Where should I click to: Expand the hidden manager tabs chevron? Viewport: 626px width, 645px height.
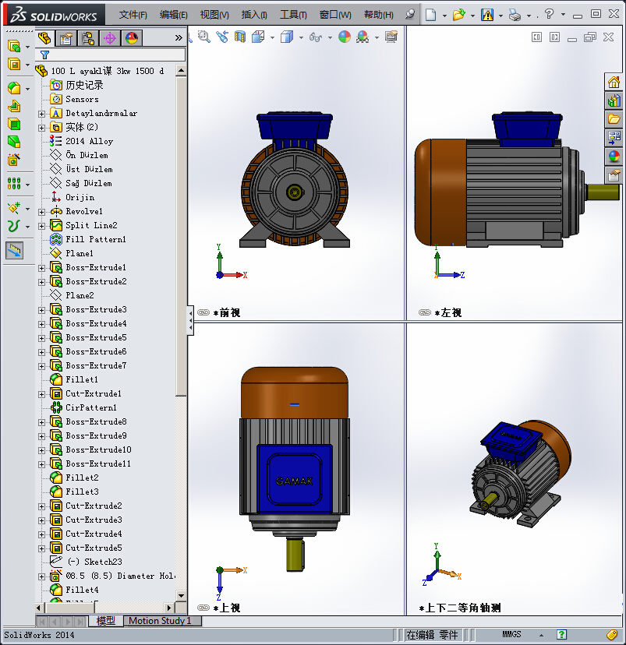pos(179,38)
